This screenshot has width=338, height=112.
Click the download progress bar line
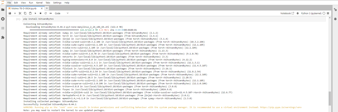tap(84, 30)
